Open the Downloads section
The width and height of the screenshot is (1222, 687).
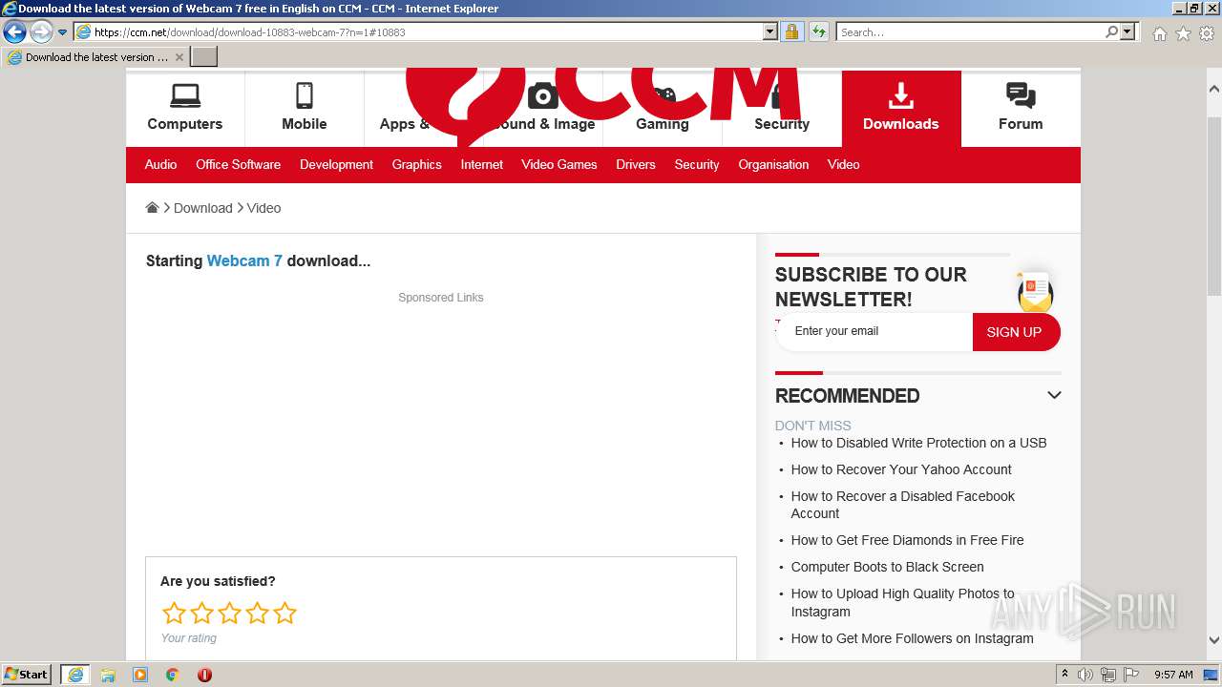point(900,108)
